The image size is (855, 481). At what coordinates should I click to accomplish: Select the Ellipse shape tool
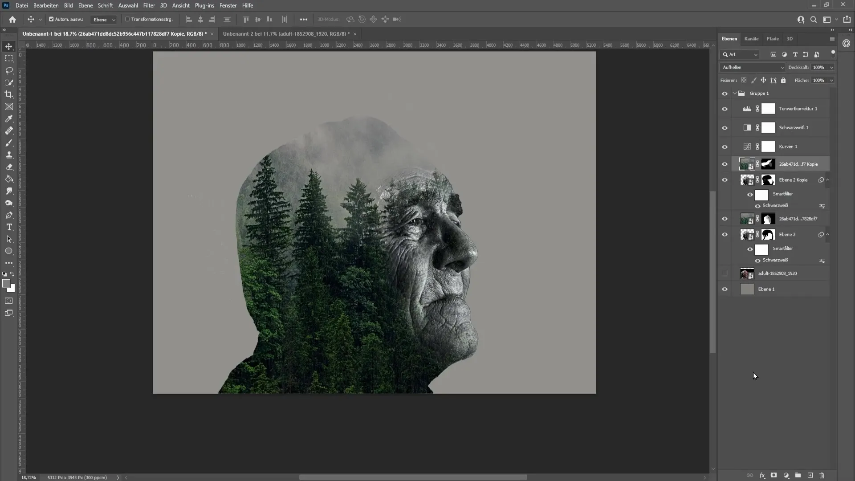pyautogui.click(x=9, y=251)
